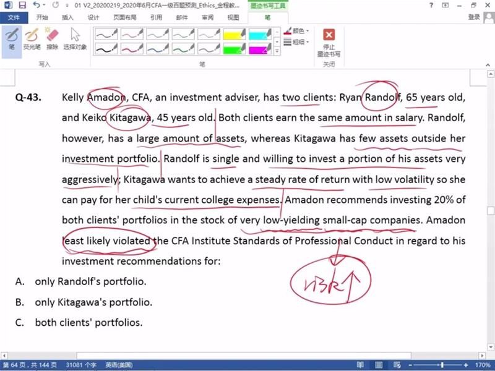Click Stop Inking red X button

[x=329, y=39]
